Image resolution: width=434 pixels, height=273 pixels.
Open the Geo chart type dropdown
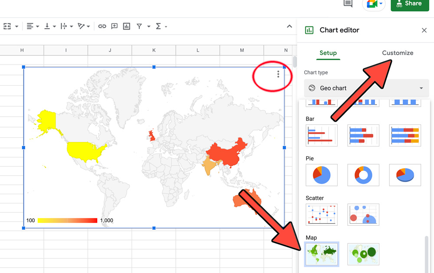coord(366,88)
